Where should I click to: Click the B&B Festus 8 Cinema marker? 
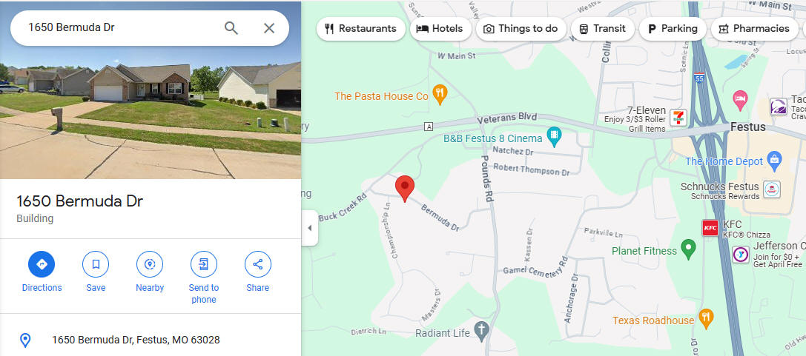click(x=554, y=137)
